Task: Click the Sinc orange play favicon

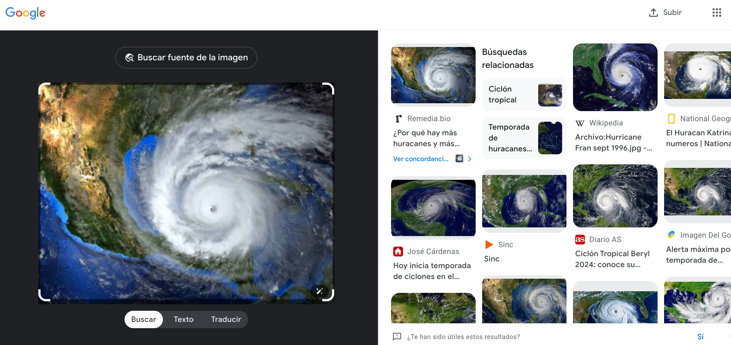Action: coord(489,244)
